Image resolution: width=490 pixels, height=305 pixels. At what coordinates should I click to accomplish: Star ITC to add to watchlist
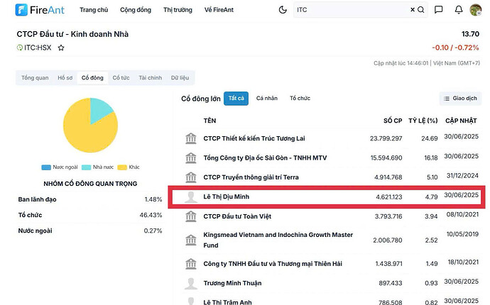[x=61, y=48]
